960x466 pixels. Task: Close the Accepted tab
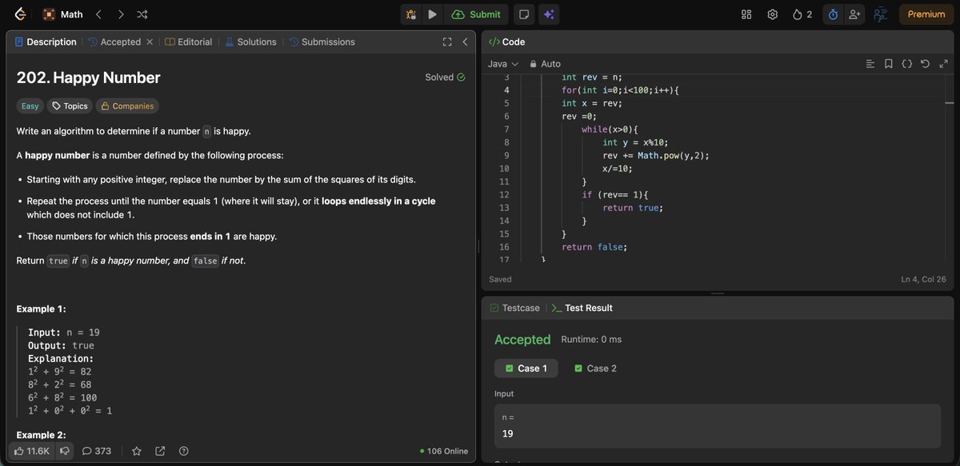(150, 42)
